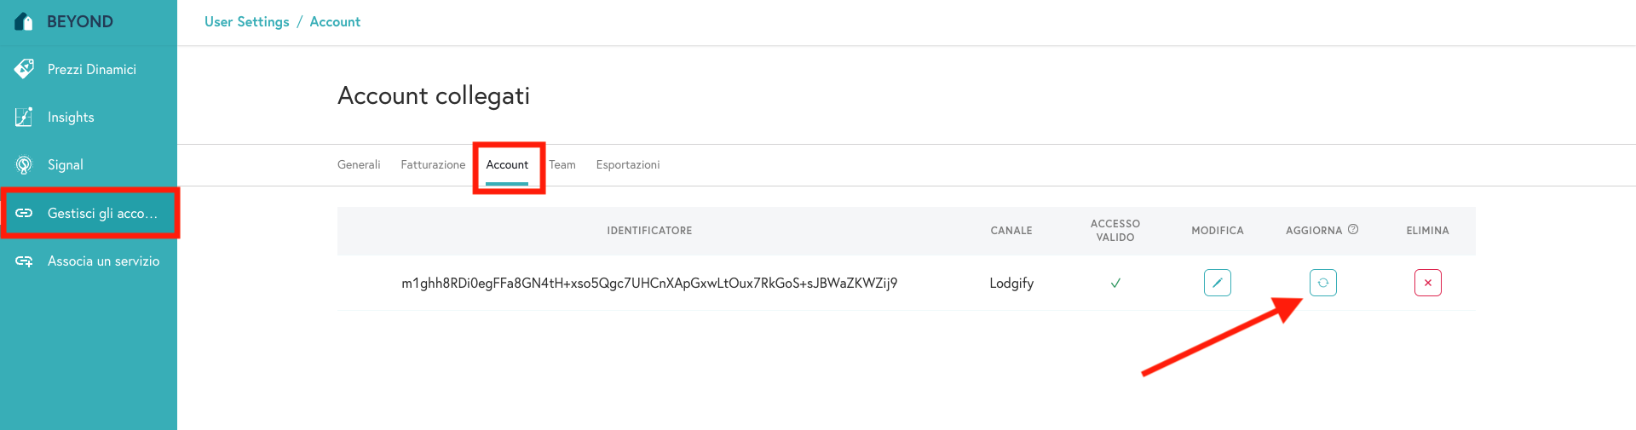Click the Account collegati page heading

pos(434,95)
